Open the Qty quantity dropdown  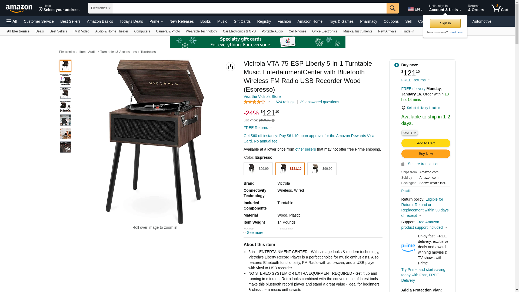tap(409, 133)
